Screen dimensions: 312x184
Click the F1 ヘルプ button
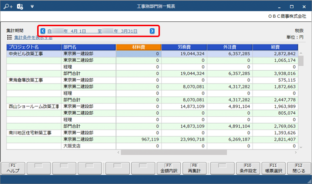click(13, 168)
